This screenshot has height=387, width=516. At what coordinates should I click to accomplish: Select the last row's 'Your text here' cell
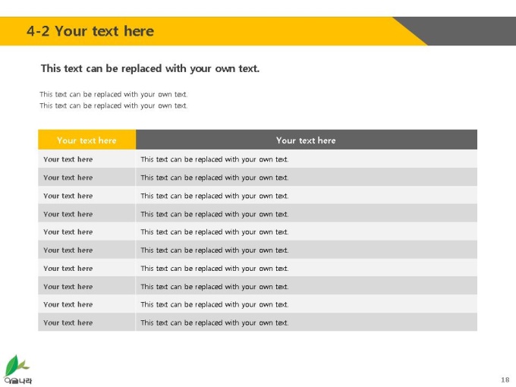[87, 322]
